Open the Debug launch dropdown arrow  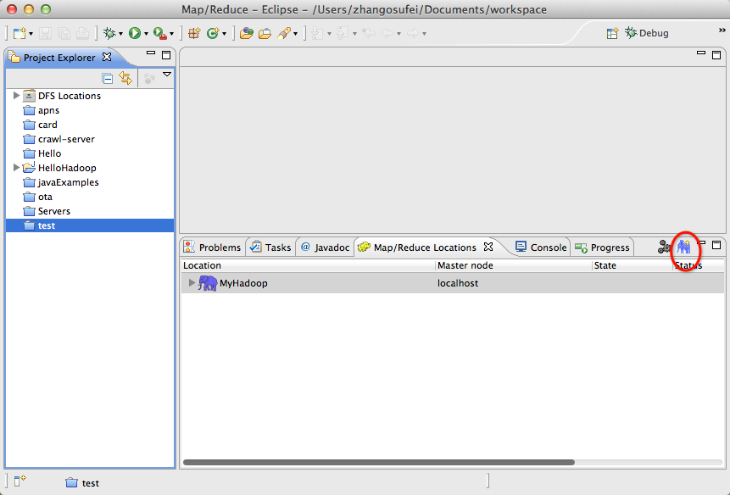click(x=120, y=34)
